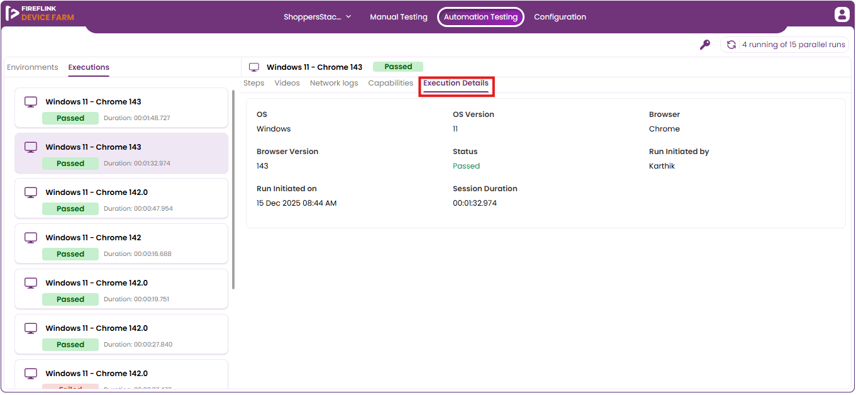Click the parallel runs status indicator text
Screen dimensions: 856x395
tap(794, 45)
